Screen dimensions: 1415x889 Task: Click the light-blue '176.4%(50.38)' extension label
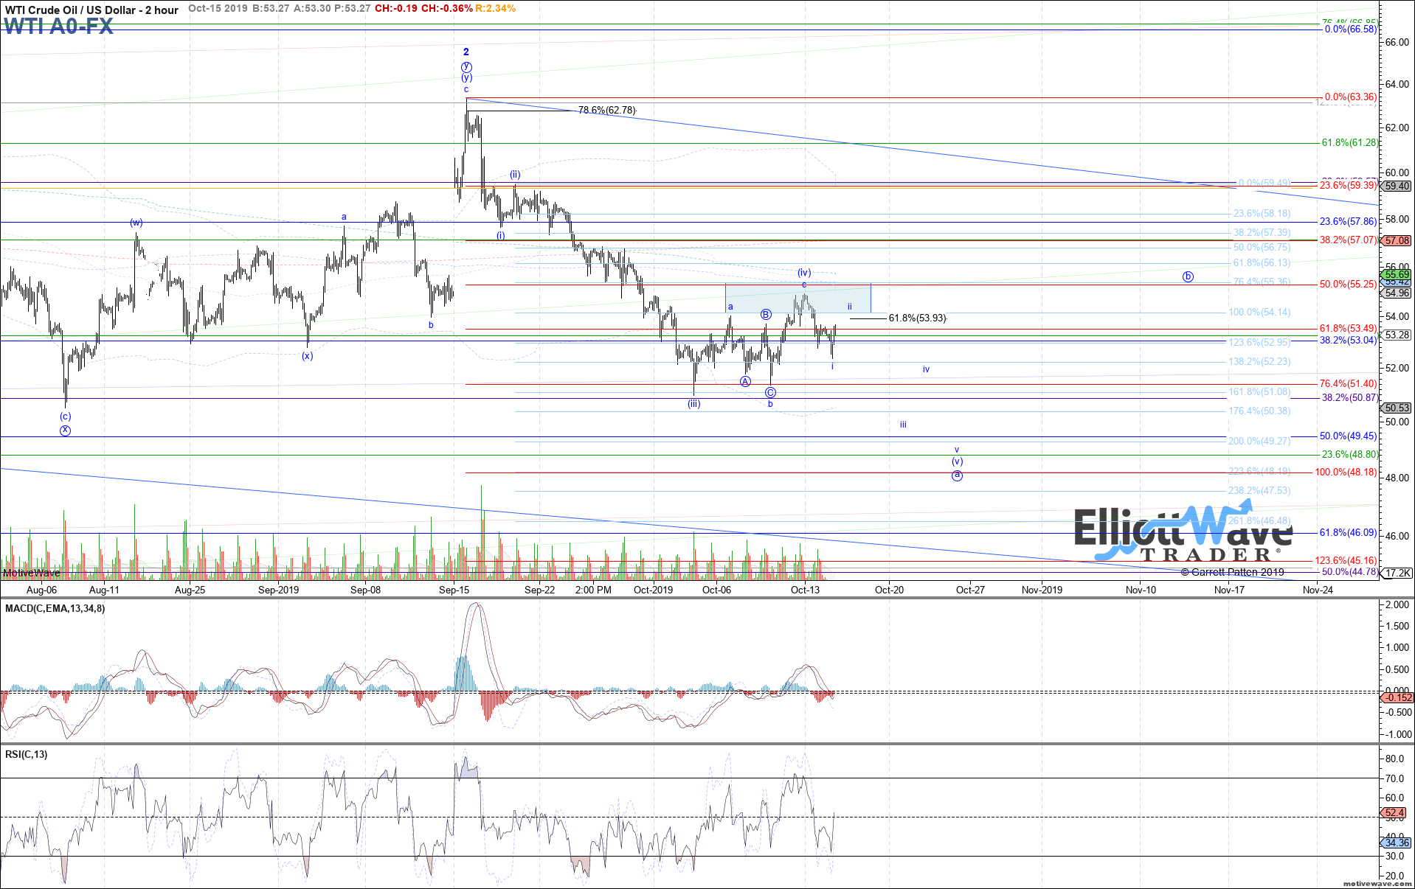1259,411
